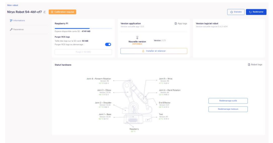
Task: Click Joint 6 - Hand Rotation label
Action: click(170, 90)
